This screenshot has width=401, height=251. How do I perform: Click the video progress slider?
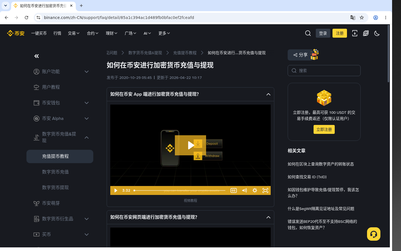click(180, 190)
